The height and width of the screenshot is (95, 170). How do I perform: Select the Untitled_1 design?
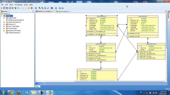[x=9, y=16]
